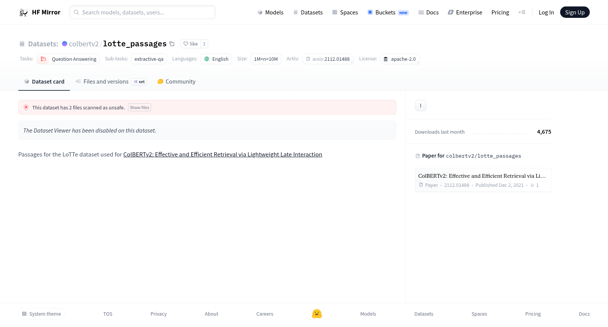The height and width of the screenshot is (327, 608).
Task: Open the arxiv:2112.01488 tag
Action: coord(328,59)
